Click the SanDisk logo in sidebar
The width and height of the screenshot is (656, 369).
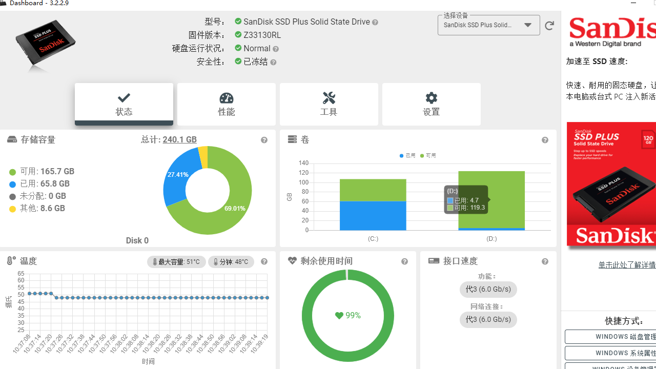point(612,31)
